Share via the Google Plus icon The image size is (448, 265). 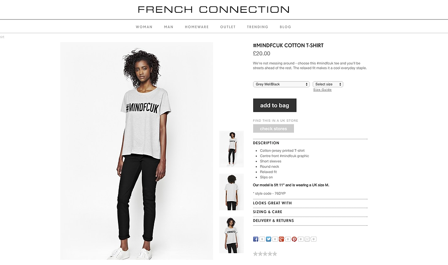[281, 239]
